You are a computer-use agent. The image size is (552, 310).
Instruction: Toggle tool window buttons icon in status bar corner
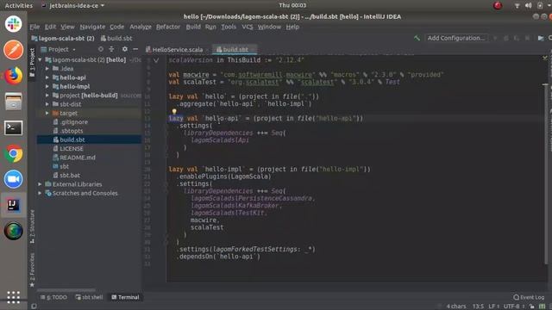point(34,307)
